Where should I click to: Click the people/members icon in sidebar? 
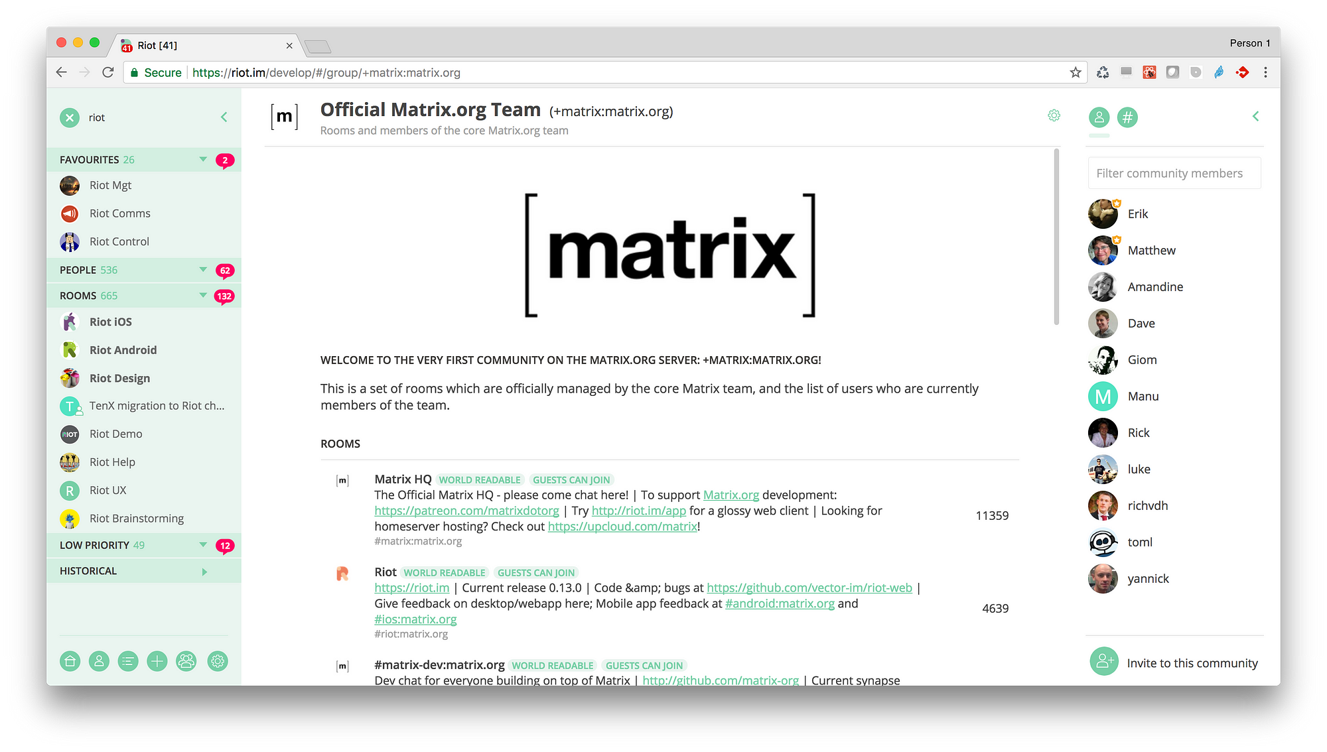pyautogui.click(x=100, y=661)
